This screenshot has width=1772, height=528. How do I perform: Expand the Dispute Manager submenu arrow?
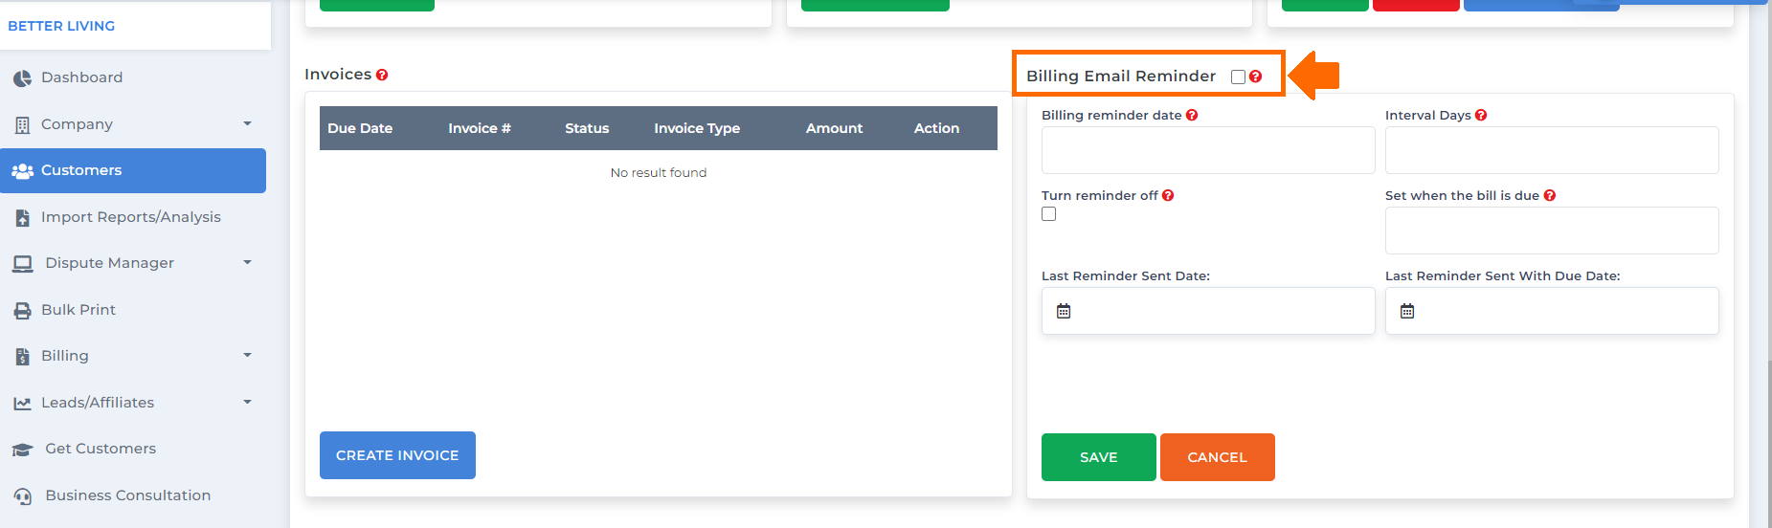[247, 263]
